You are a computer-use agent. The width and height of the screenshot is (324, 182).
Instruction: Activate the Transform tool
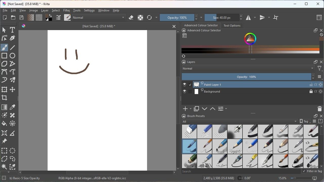(4, 89)
